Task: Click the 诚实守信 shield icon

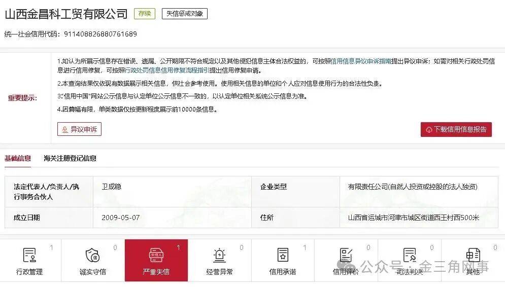Action: [92, 255]
